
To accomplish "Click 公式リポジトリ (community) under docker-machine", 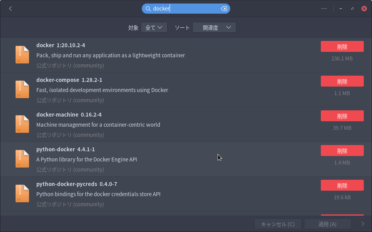I will (70, 135).
